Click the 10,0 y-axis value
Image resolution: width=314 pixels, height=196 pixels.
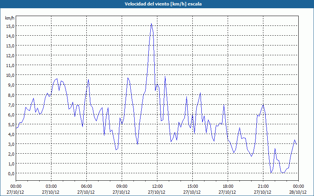pyautogui.click(x=11, y=75)
